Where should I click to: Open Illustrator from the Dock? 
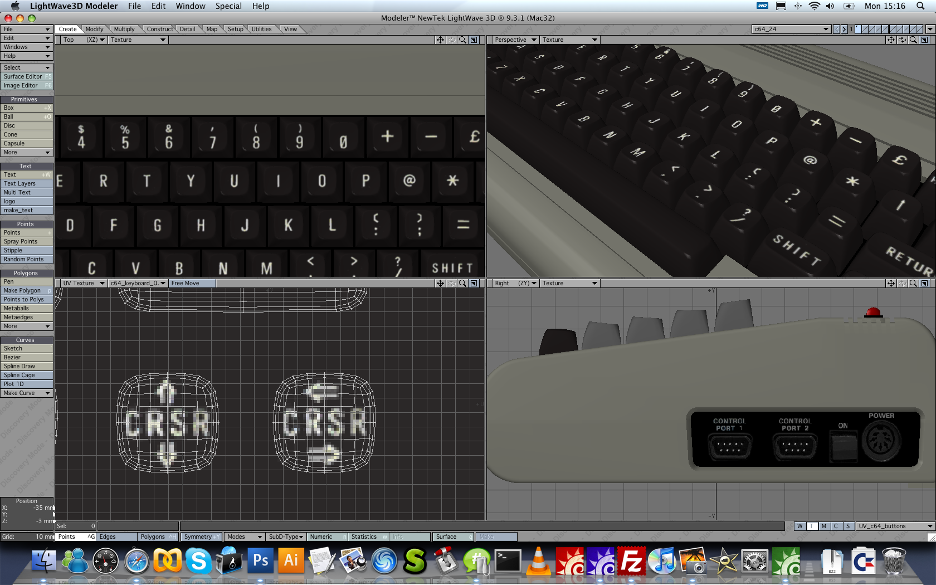click(x=291, y=560)
